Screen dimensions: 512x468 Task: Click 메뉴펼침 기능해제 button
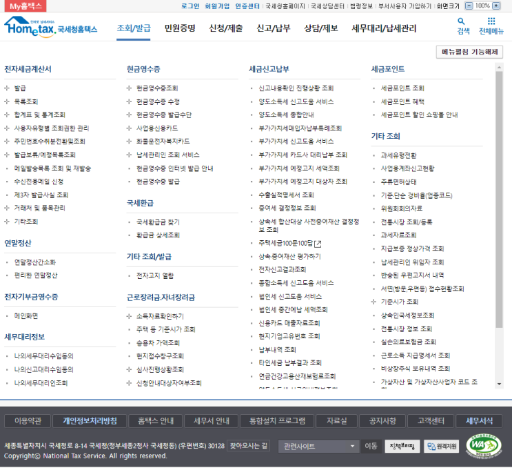(469, 52)
